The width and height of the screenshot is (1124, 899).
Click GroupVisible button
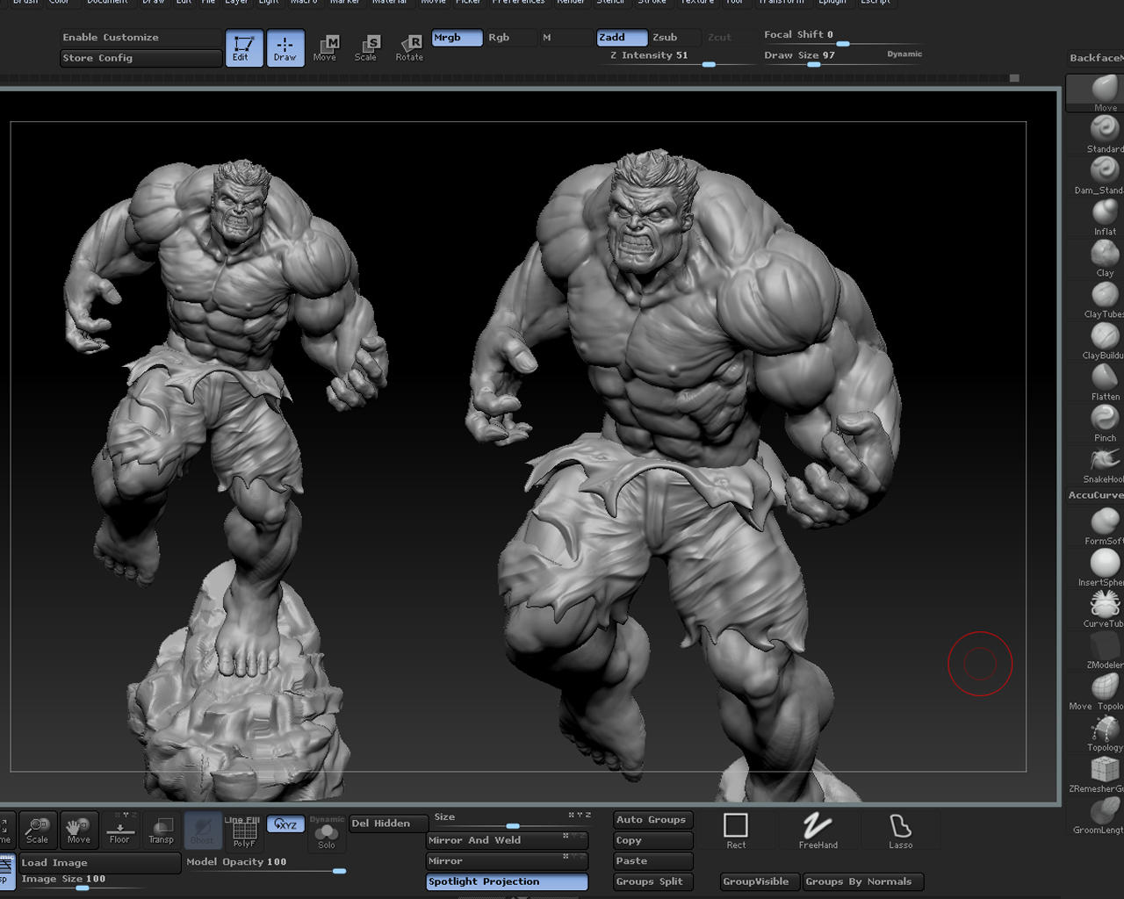[758, 881]
